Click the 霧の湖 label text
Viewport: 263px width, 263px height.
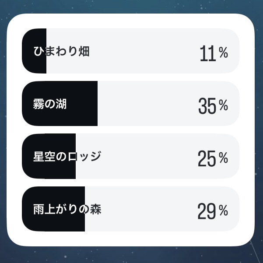point(50,104)
